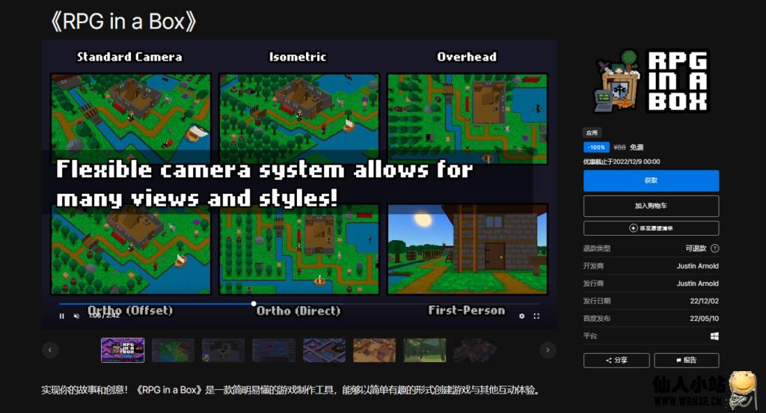
Task: Click the 《RPG in a Box》 page title
Action: coord(123,22)
